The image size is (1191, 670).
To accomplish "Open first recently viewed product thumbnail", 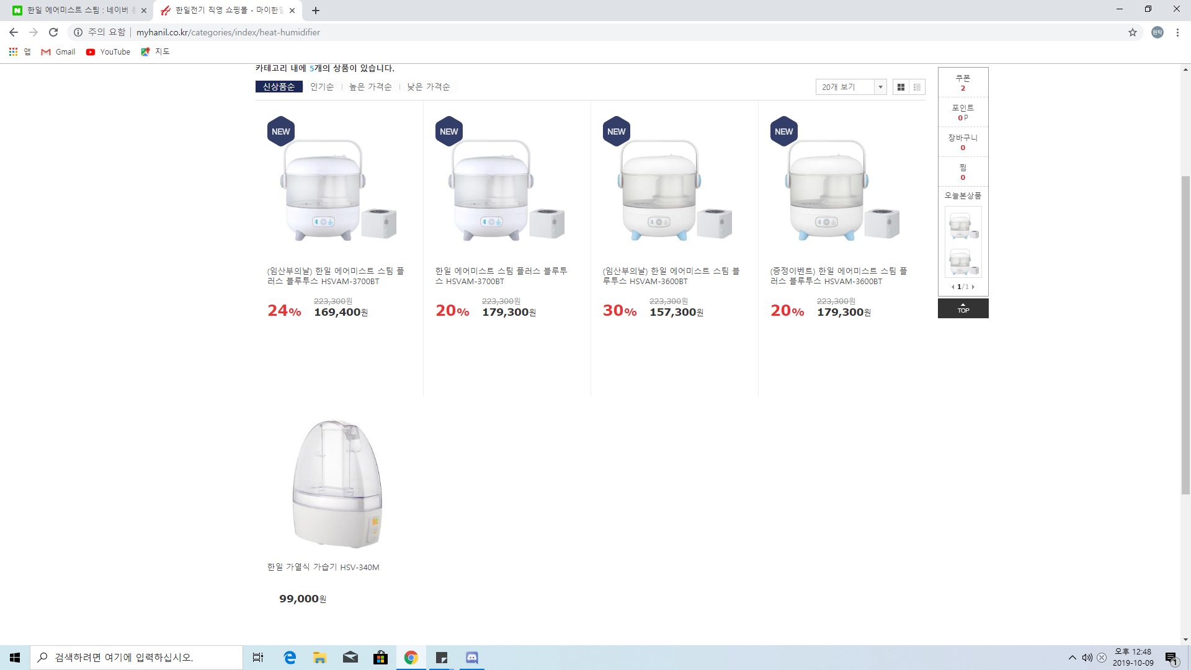I will pos(963,225).
